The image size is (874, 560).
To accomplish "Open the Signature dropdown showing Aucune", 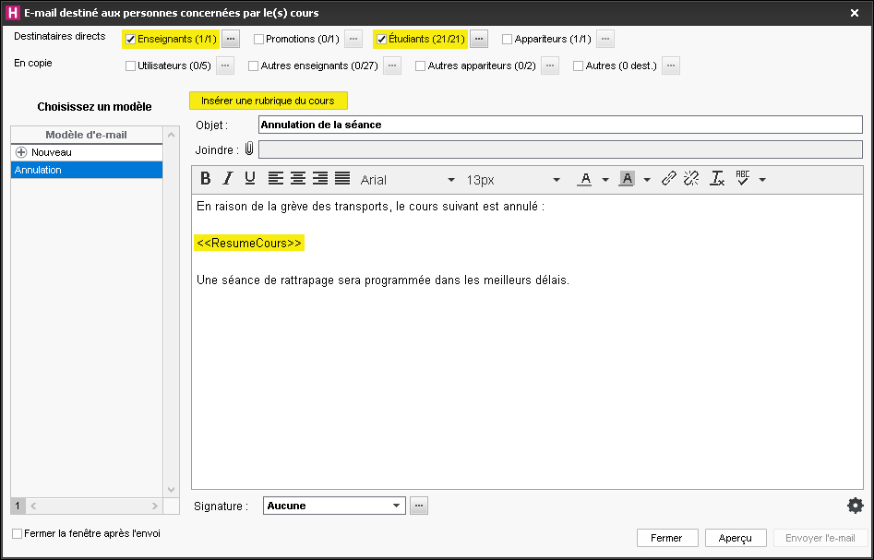I will click(334, 506).
